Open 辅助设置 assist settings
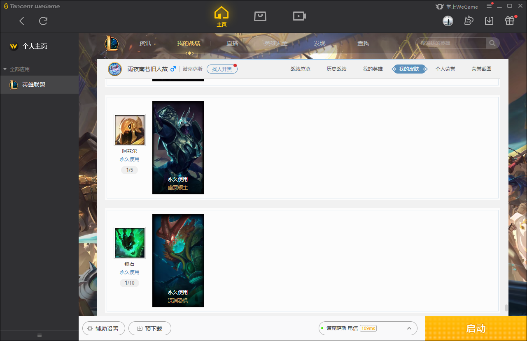Screen dimensions: 527x341 pyautogui.click(x=103, y=329)
